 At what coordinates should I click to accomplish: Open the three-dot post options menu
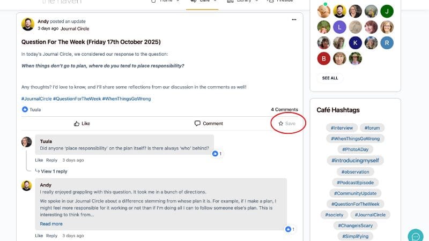pos(294,20)
